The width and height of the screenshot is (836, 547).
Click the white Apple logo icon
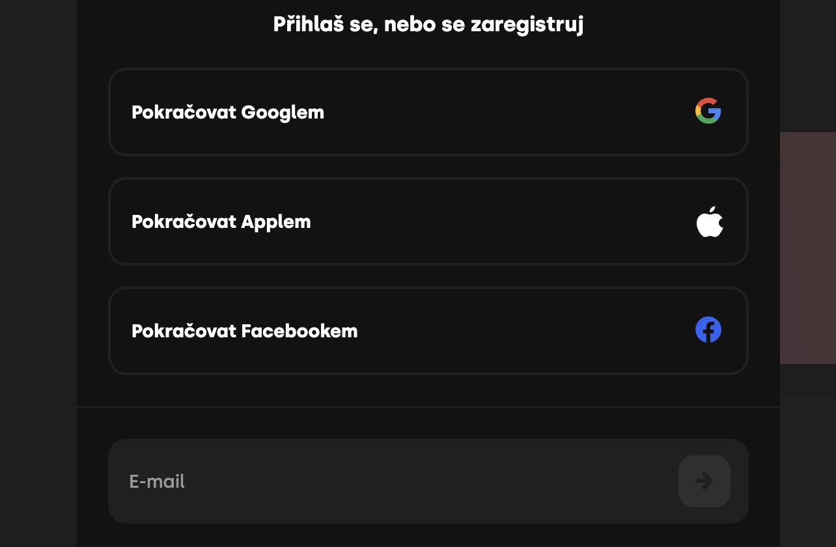(709, 221)
